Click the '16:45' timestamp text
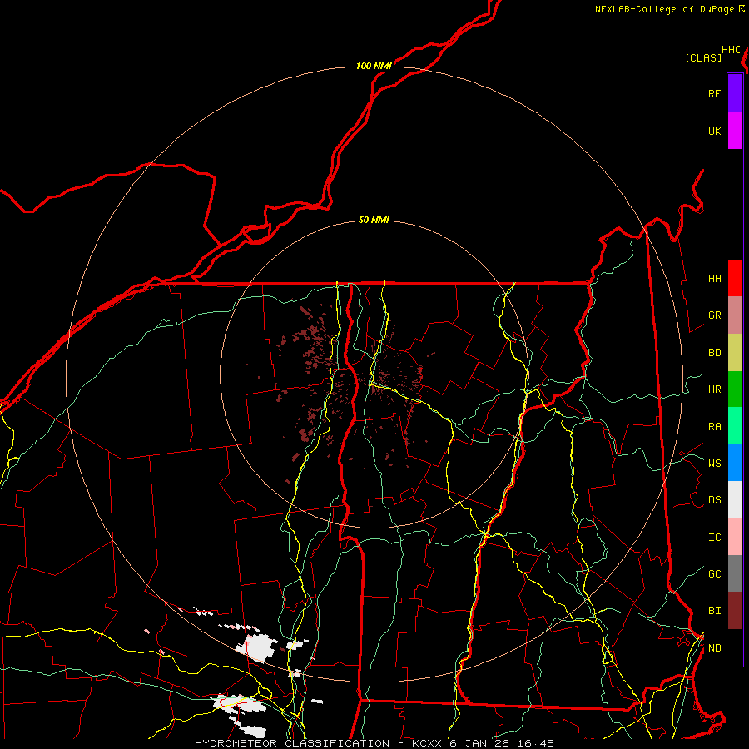749x749 pixels. click(536, 743)
